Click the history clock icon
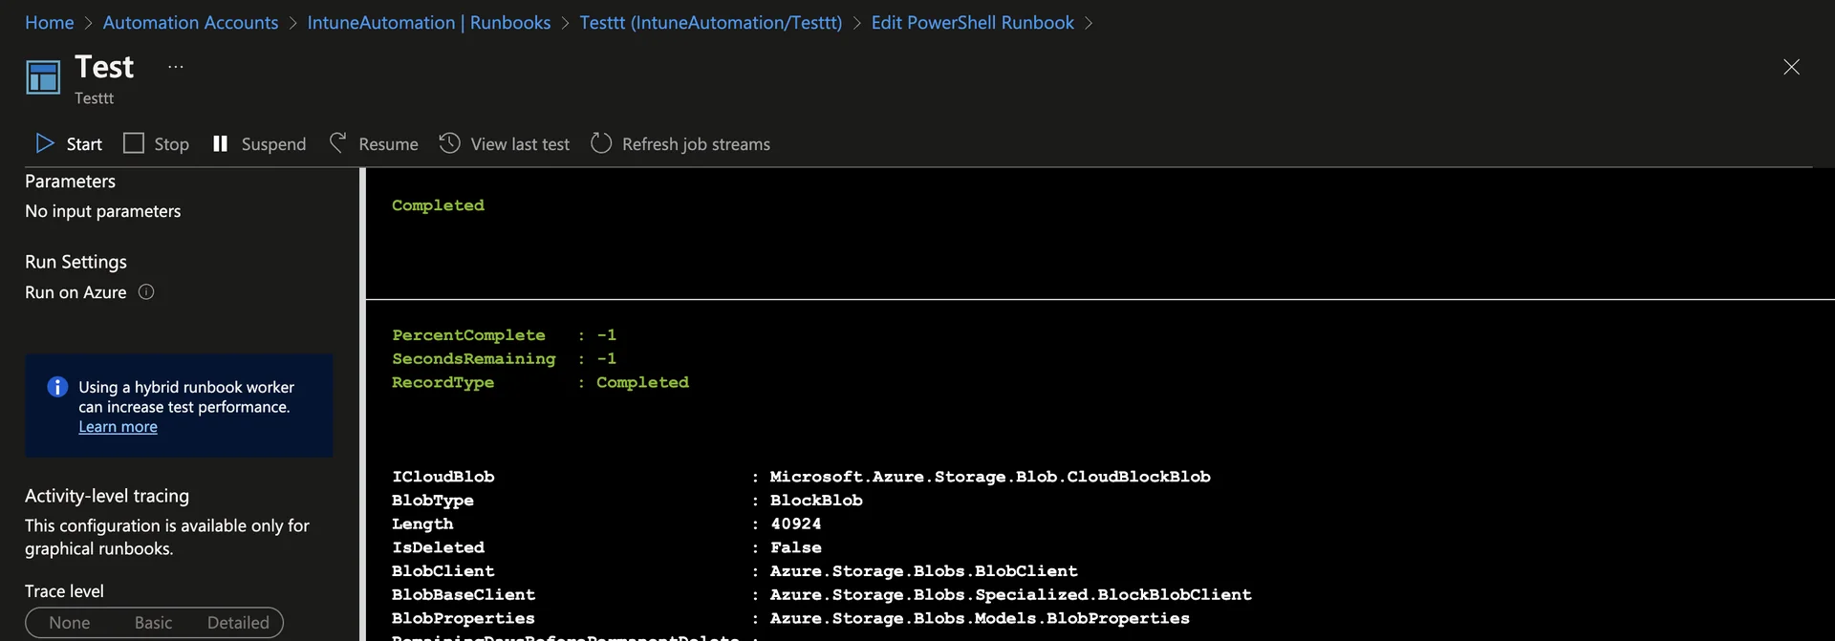 click(x=449, y=143)
